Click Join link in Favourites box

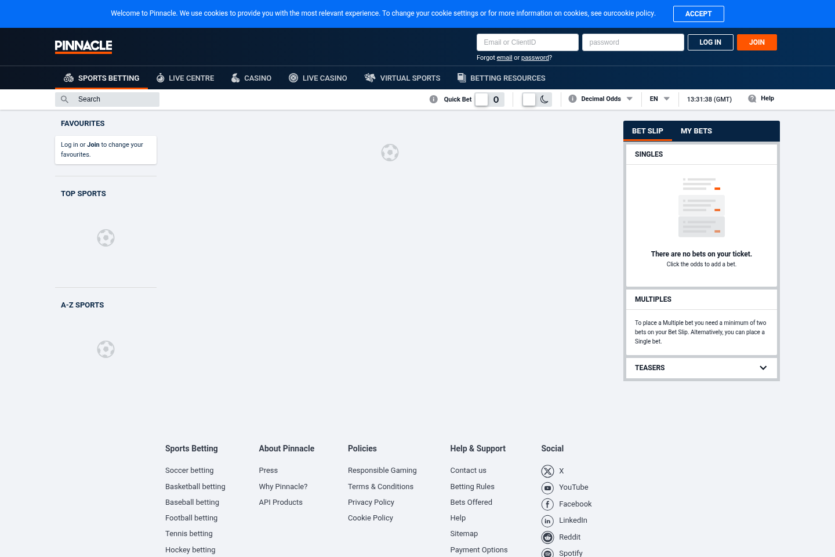(x=93, y=145)
